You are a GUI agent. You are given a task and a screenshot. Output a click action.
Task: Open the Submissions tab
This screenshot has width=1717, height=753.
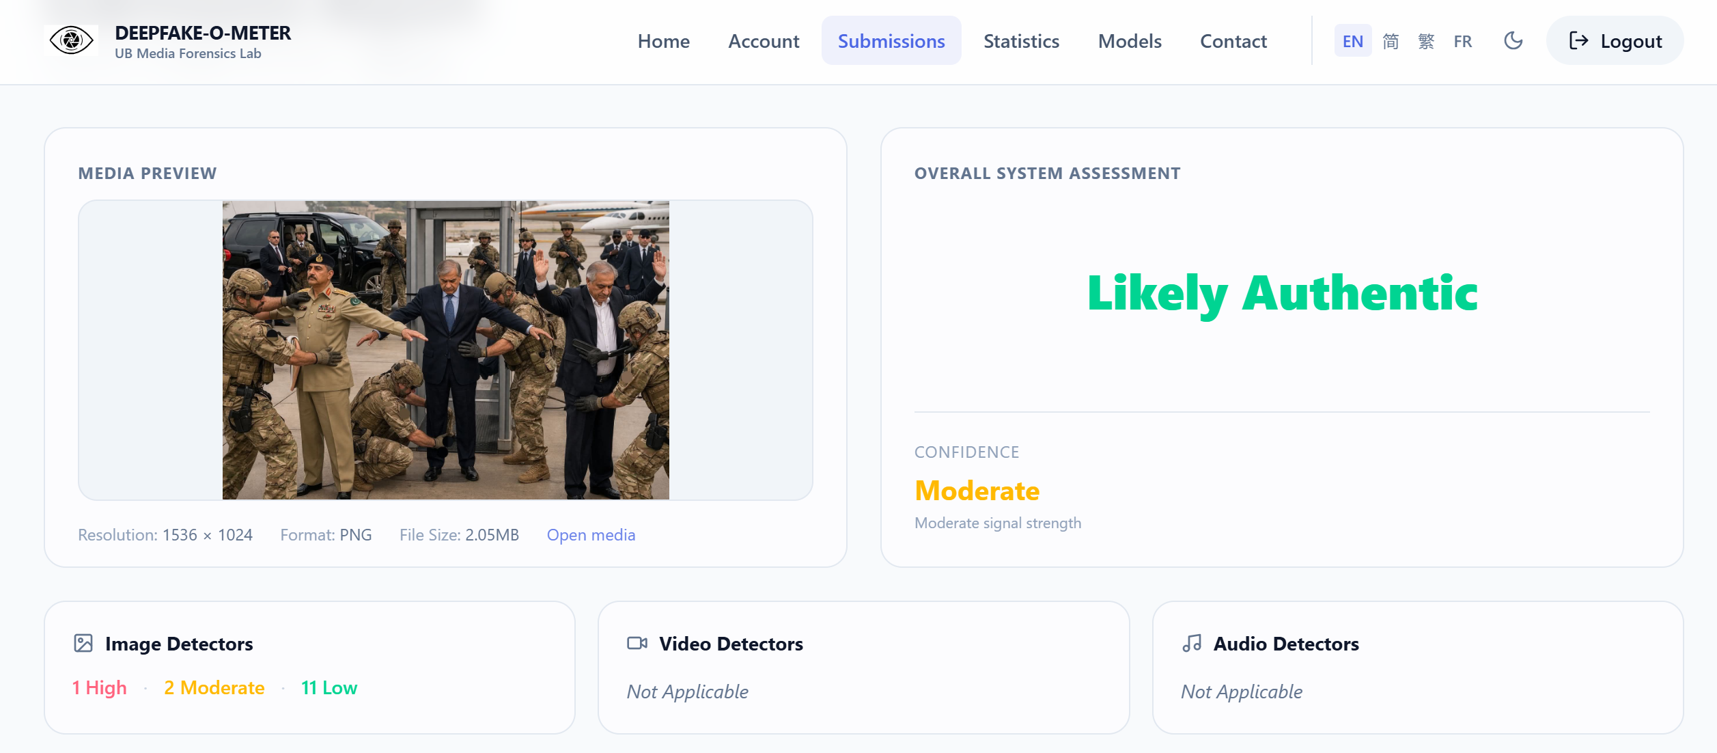[891, 41]
